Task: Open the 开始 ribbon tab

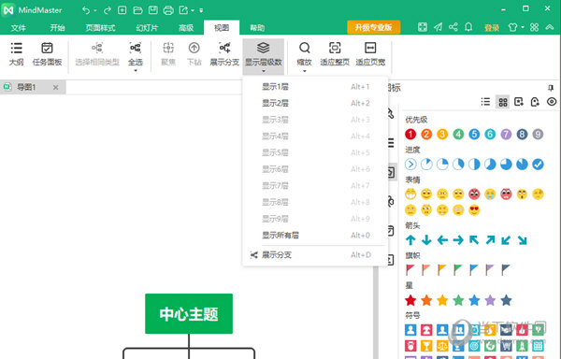Action: (x=57, y=27)
